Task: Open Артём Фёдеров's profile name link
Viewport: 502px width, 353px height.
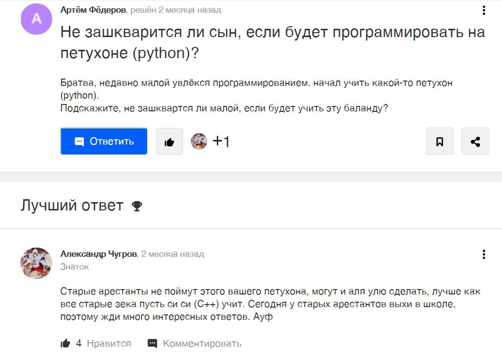Action: 93,10
